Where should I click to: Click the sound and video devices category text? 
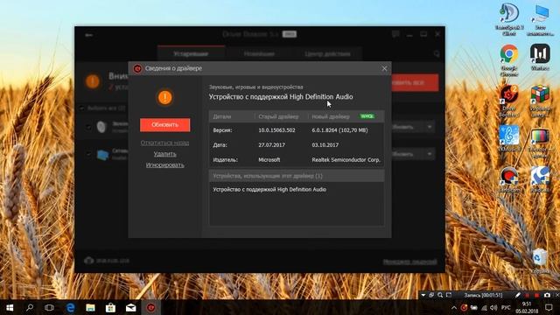coord(256,87)
